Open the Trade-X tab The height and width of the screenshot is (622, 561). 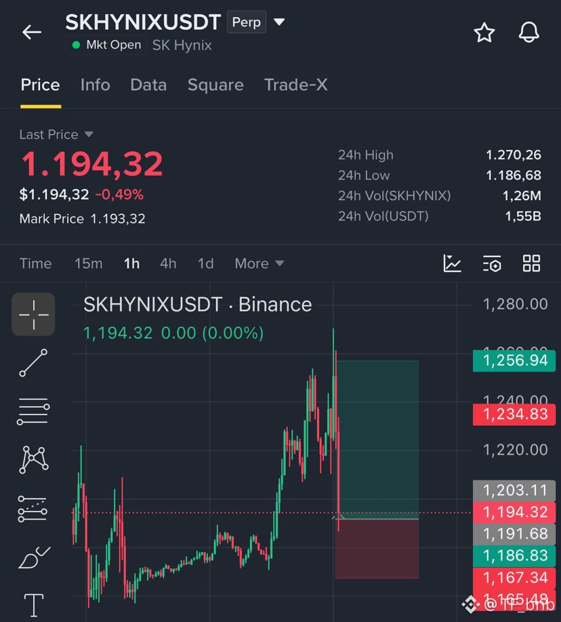coord(296,85)
